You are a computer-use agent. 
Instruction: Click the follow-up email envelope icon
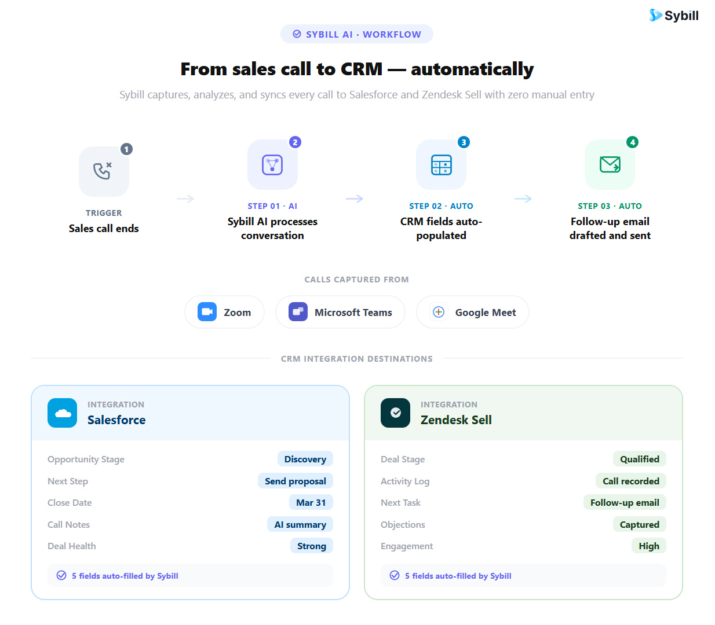[610, 164]
